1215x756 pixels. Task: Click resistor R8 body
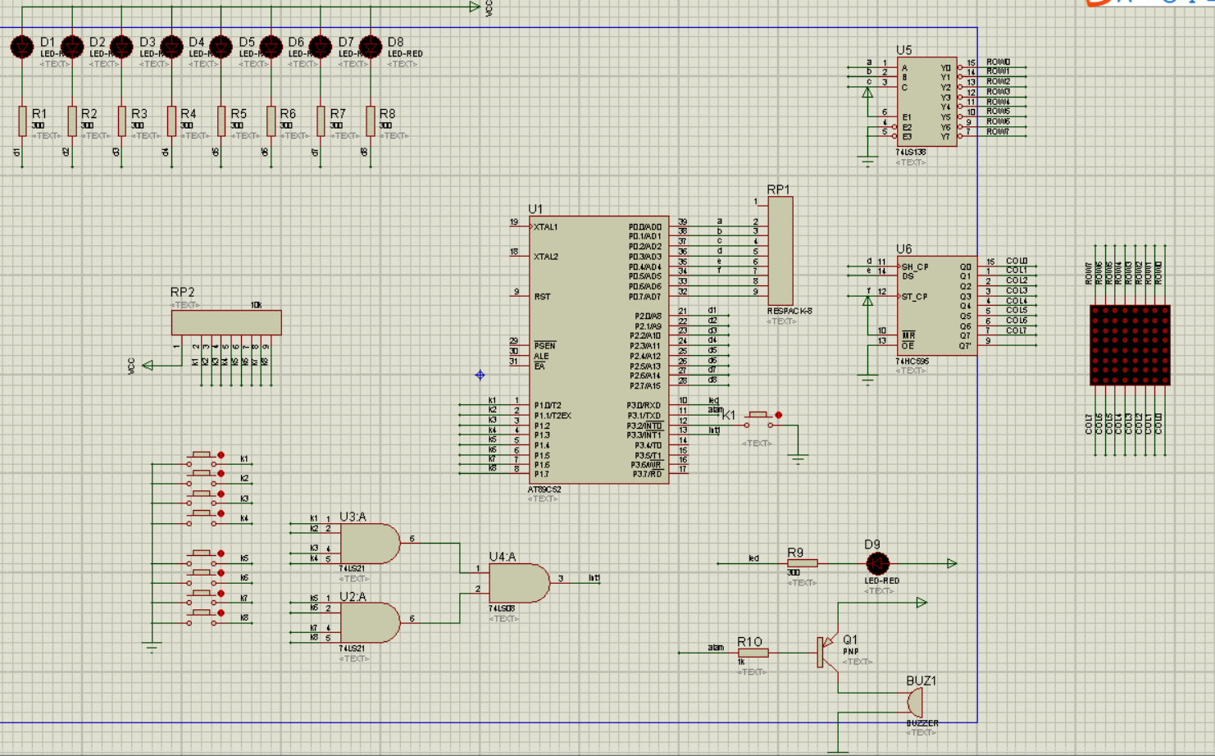[371, 121]
